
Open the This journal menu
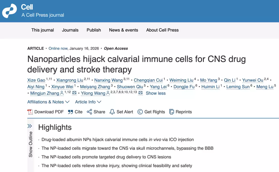(43, 30)
